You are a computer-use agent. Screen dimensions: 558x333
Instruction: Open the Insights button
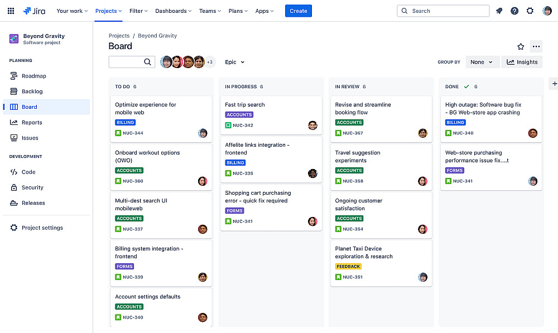[522, 62]
